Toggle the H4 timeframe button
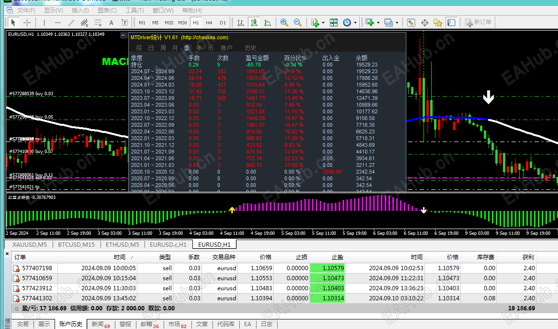This screenshot has width=558, height=329. coord(209,22)
